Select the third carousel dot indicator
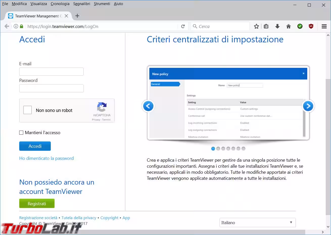The height and width of the screenshot is (235, 331). click(223, 149)
